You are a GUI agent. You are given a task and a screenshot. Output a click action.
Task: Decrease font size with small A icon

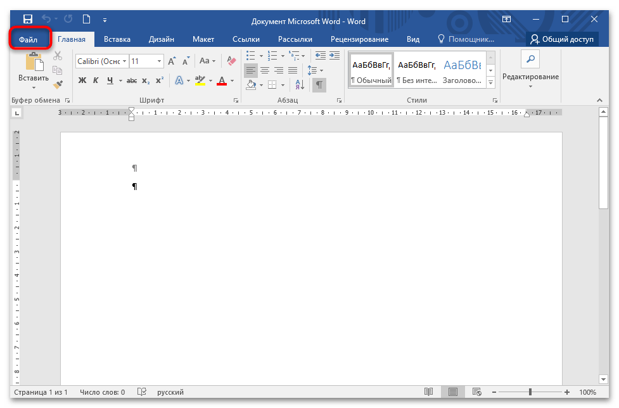[x=186, y=61]
